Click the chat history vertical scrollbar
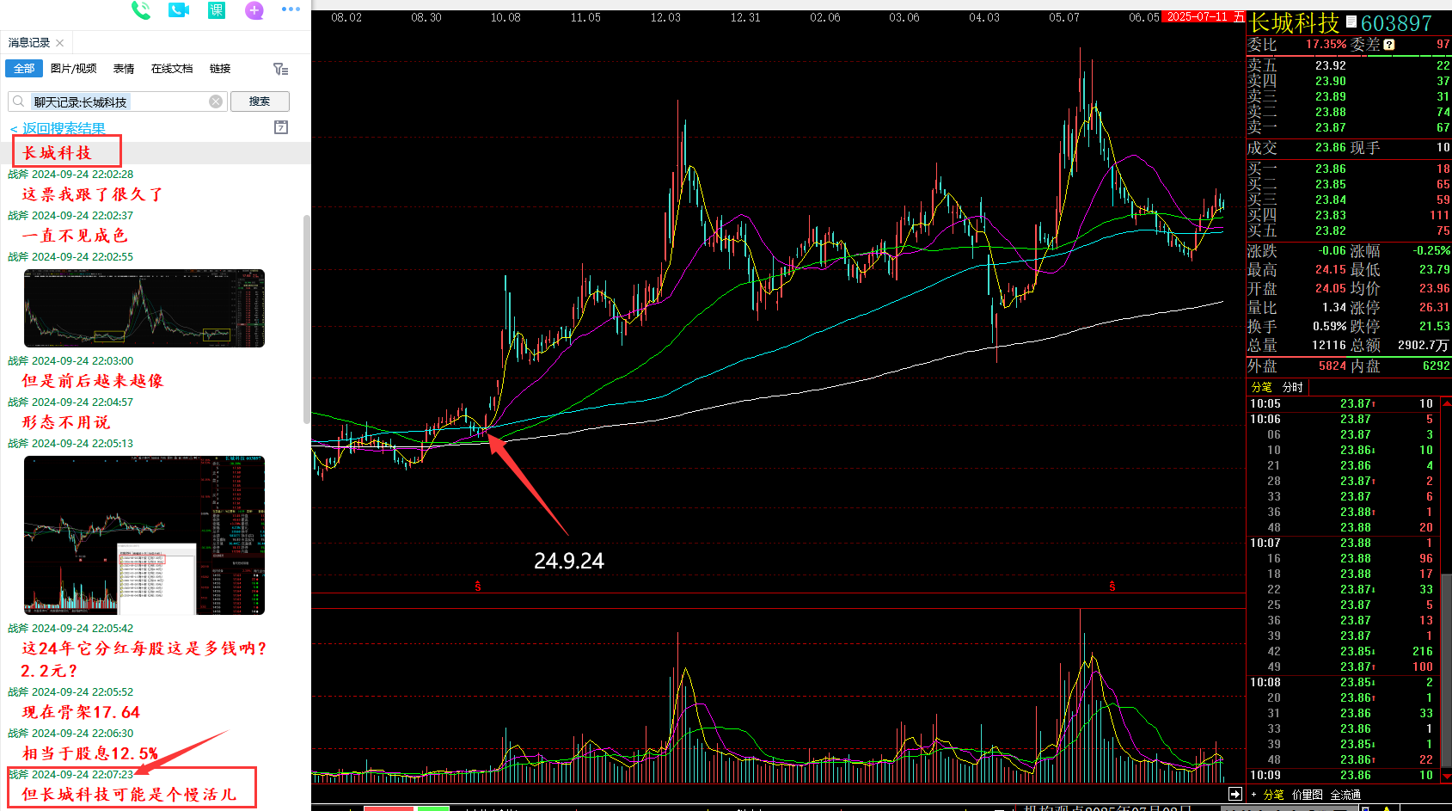Viewport: 1452px width, 811px height. tap(306, 318)
